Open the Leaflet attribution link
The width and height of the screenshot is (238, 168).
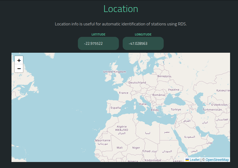click(195, 160)
